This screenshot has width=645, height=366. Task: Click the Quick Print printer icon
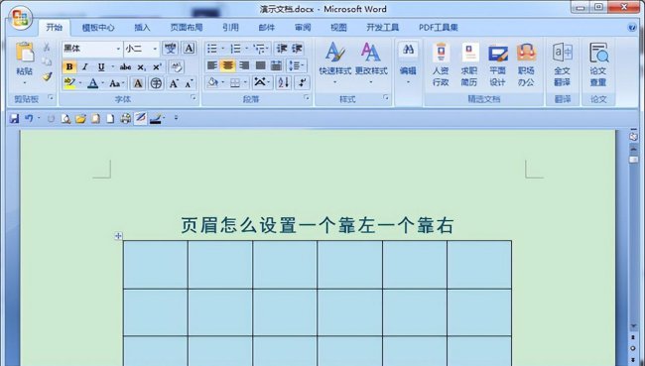125,119
